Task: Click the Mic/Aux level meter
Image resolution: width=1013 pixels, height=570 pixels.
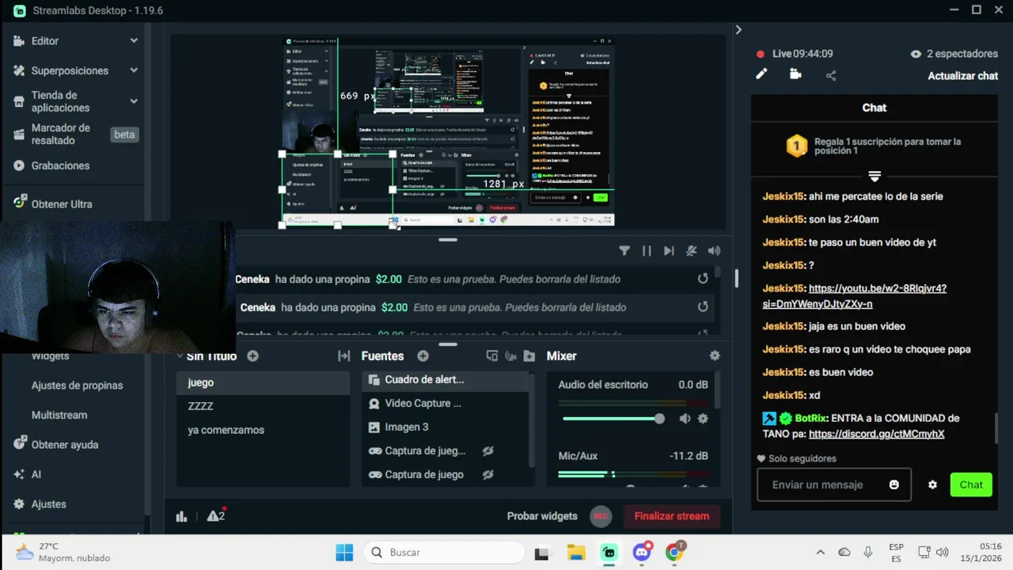Action: pos(633,473)
